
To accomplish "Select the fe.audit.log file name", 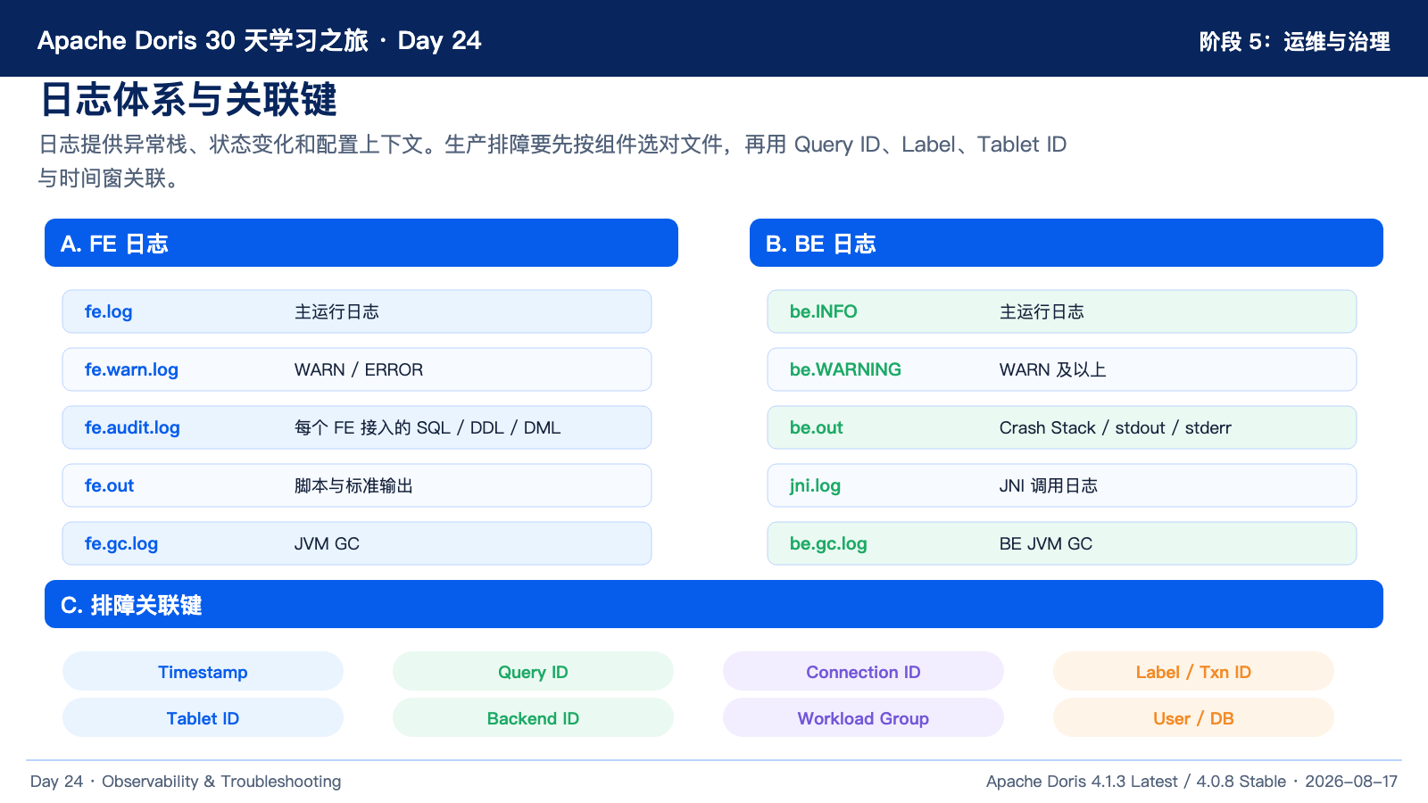I will pos(132,427).
